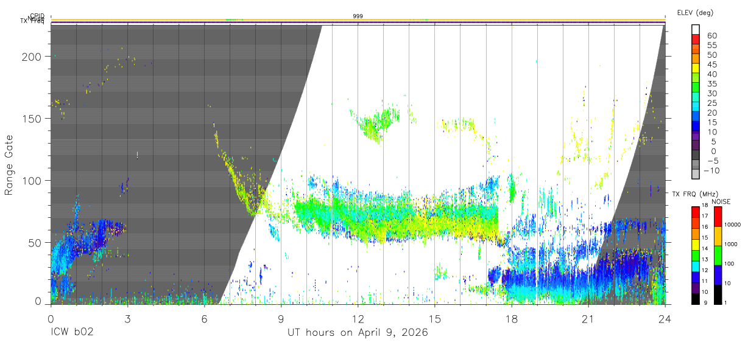Click the 3 tick on UT hours axis

click(127, 318)
